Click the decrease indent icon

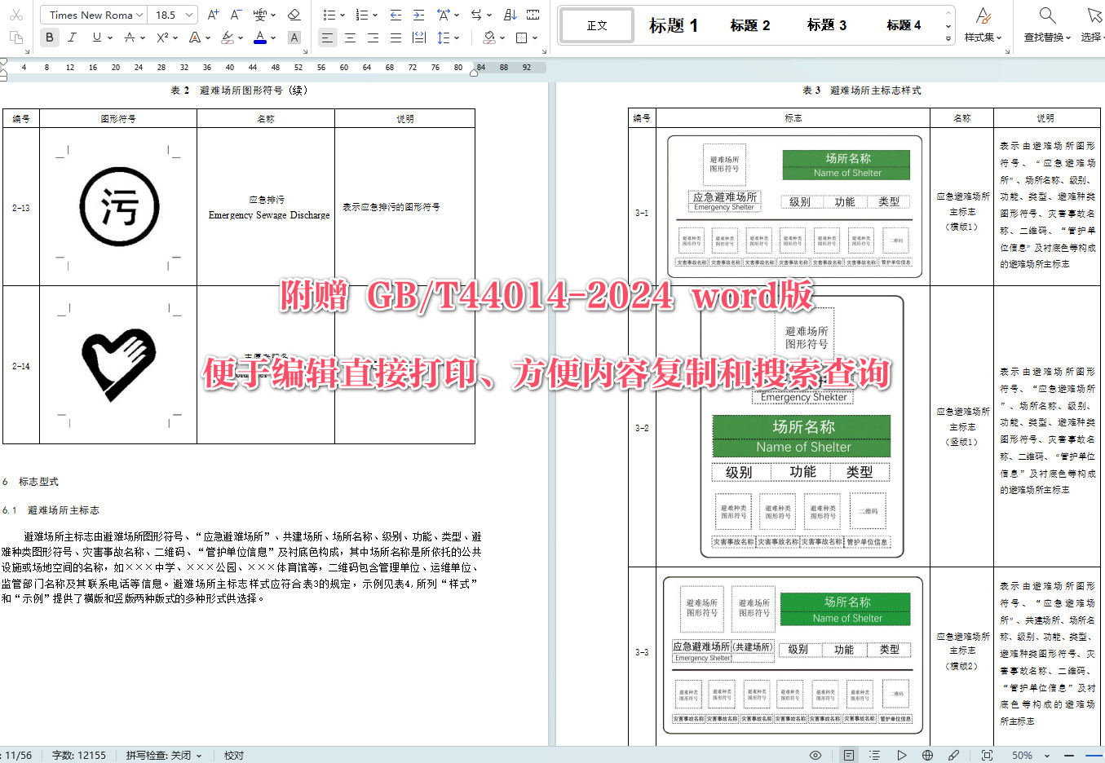[x=393, y=14]
